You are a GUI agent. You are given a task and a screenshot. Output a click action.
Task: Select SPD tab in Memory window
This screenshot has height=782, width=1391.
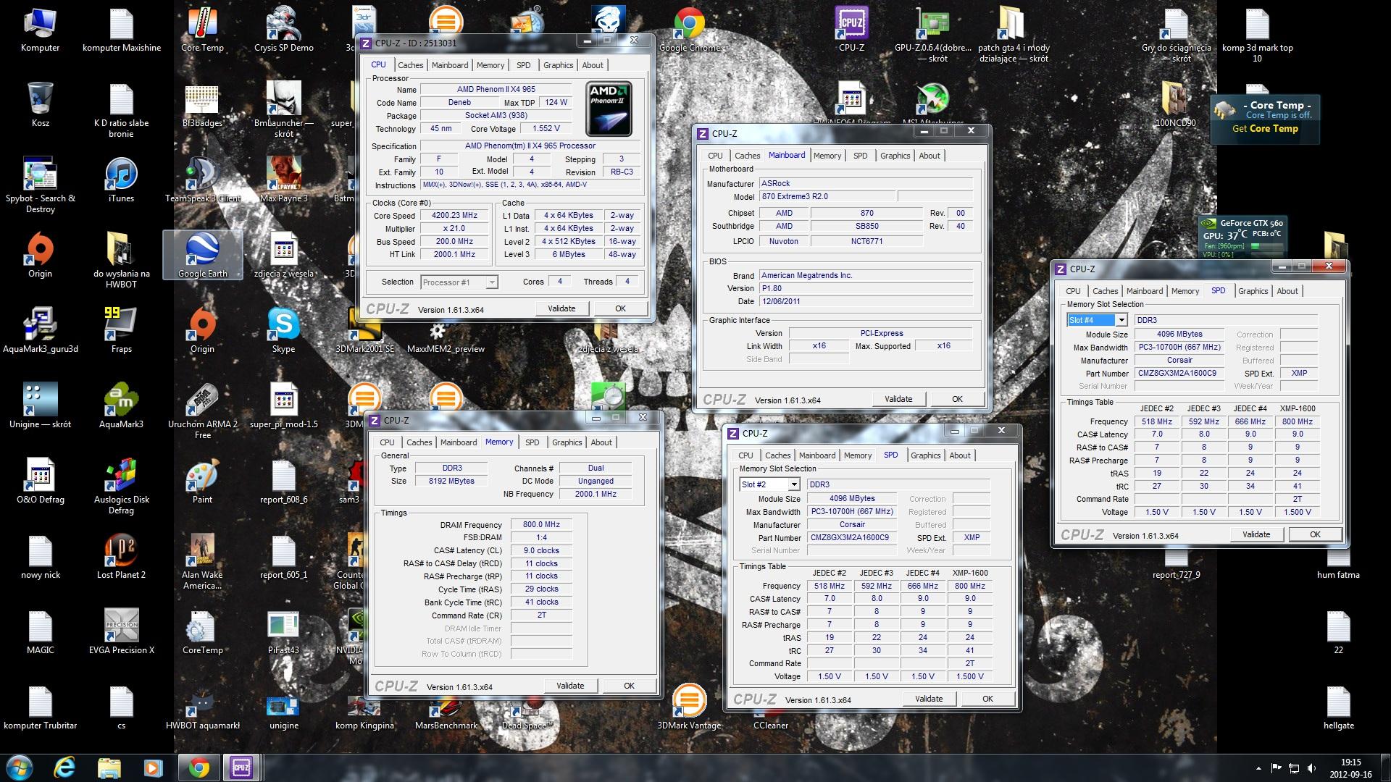point(532,442)
